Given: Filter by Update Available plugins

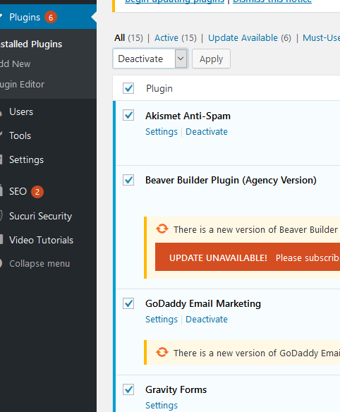Looking at the screenshot, I should click(x=243, y=38).
